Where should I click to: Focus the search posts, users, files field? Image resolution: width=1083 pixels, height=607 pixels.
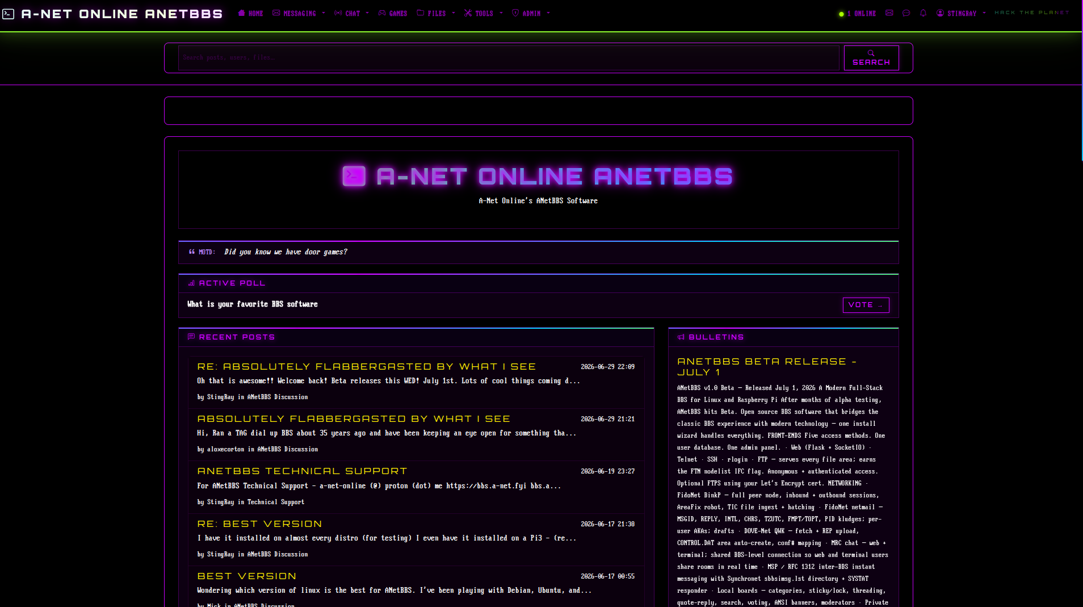(509, 58)
